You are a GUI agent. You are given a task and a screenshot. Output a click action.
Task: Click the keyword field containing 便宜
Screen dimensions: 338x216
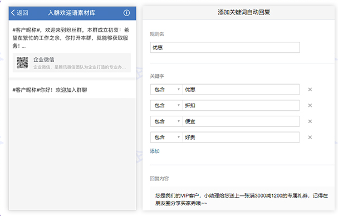coord(241,121)
